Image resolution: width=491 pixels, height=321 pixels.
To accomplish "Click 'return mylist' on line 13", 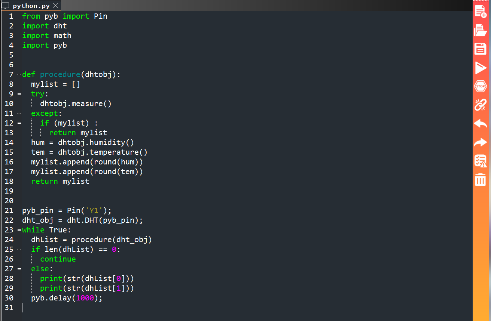I will tap(78, 133).
